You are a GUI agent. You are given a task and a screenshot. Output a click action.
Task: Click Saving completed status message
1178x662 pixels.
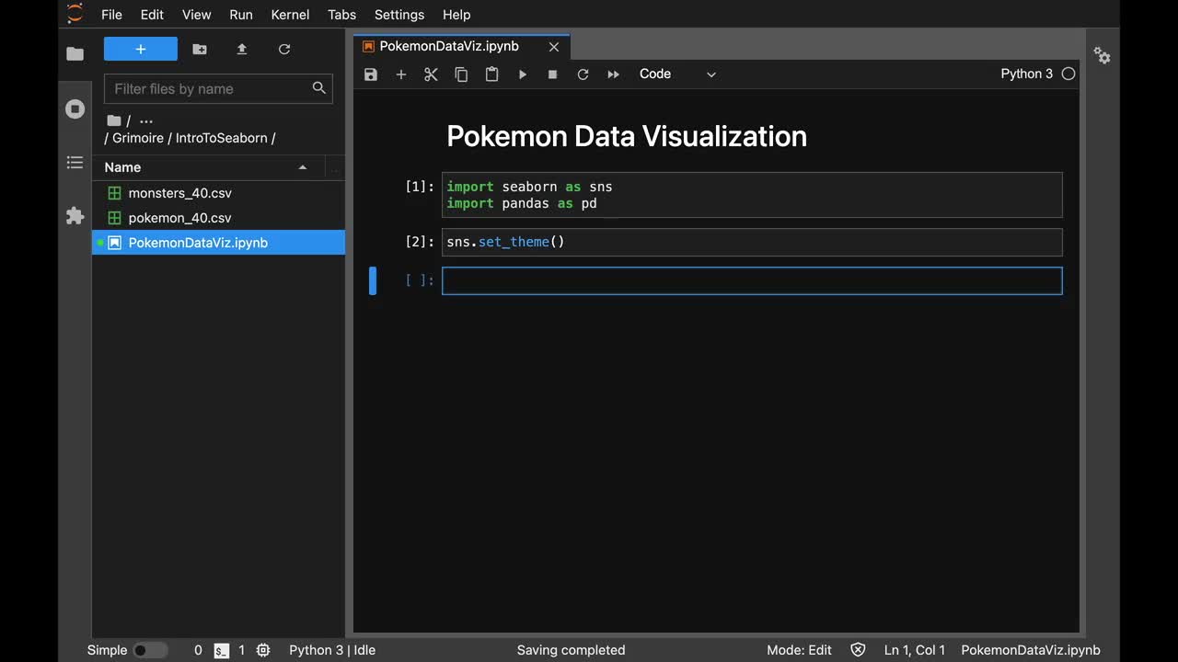tap(571, 650)
